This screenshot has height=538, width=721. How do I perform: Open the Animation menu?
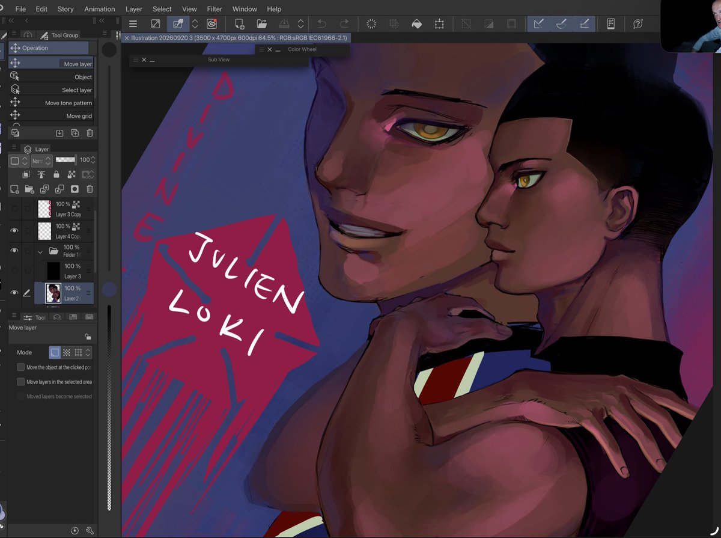[100, 9]
